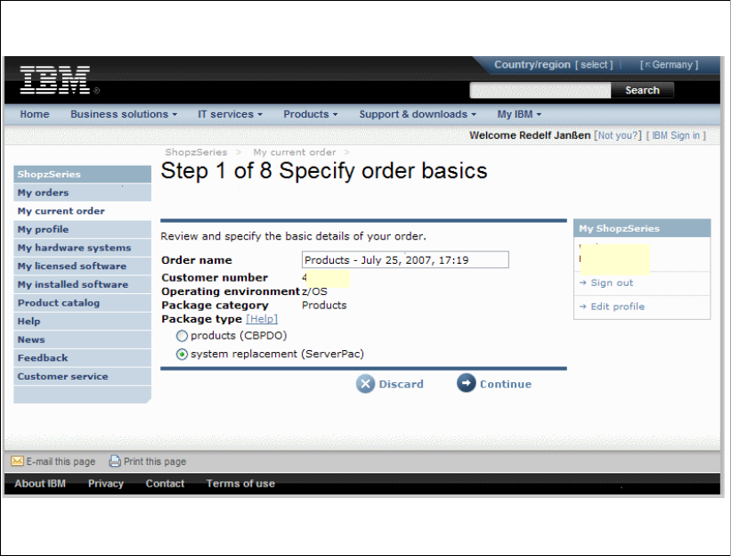Viewport: 731px width, 556px height.
Task: Click the Continue arrow icon
Action: coord(467,383)
